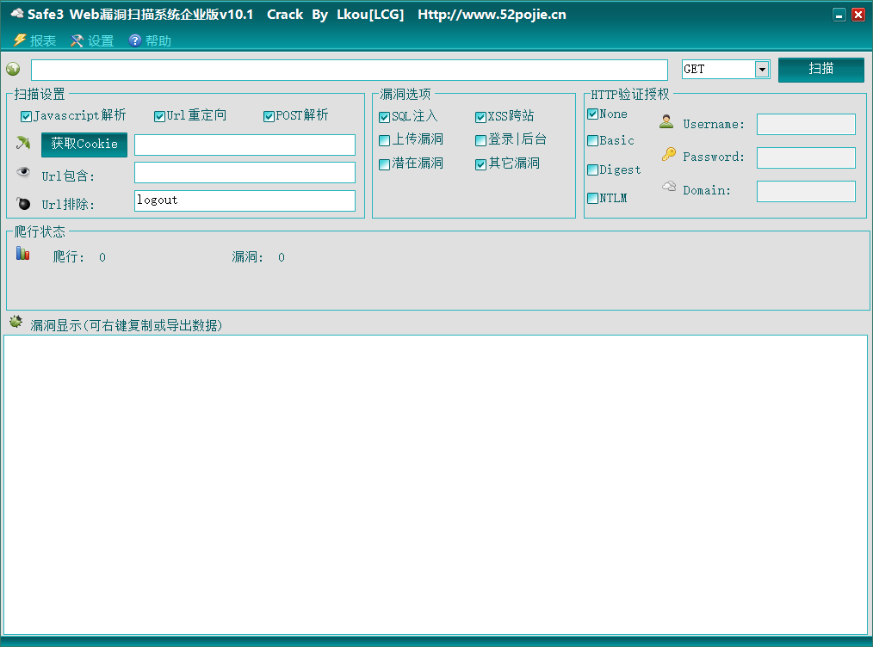Viewport: 873px width, 647px height.
Task: Disable the Javascript解析 checkbox
Action: [x=26, y=116]
